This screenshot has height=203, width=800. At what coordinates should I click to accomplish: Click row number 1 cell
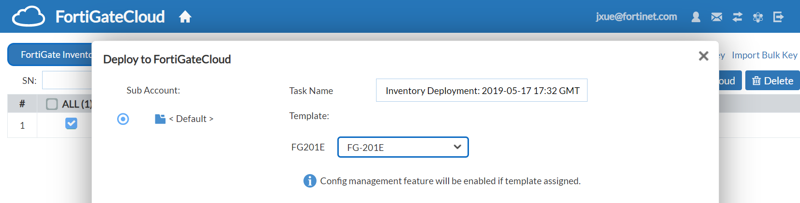[22, 125]
